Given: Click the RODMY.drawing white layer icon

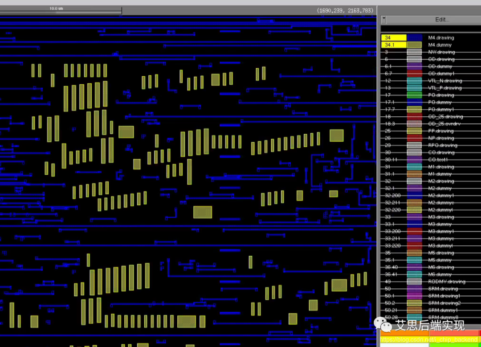Looking at the screenshot, I should pos(414,281).
